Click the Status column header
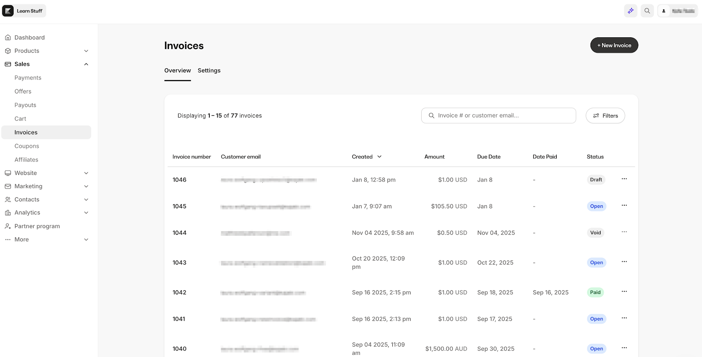Image resolution: width=702 pixels, height=357 pixels. pyautogui.click(x=595, y=157)
